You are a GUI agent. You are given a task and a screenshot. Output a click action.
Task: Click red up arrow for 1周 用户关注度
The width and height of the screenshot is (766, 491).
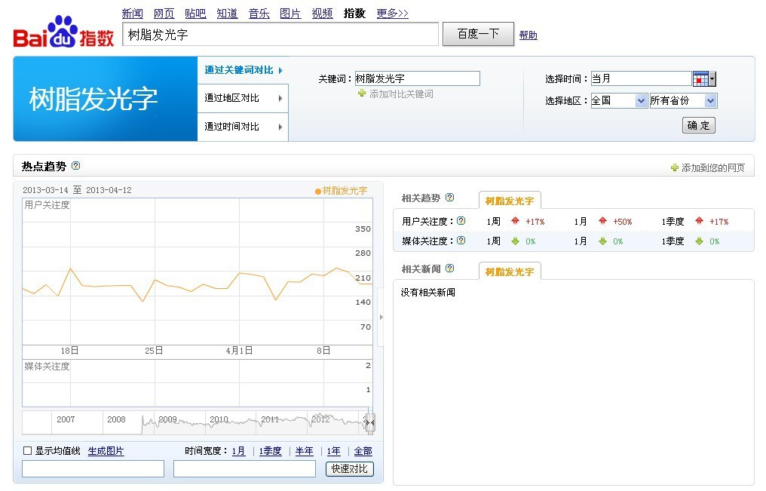tap(515, 221)
